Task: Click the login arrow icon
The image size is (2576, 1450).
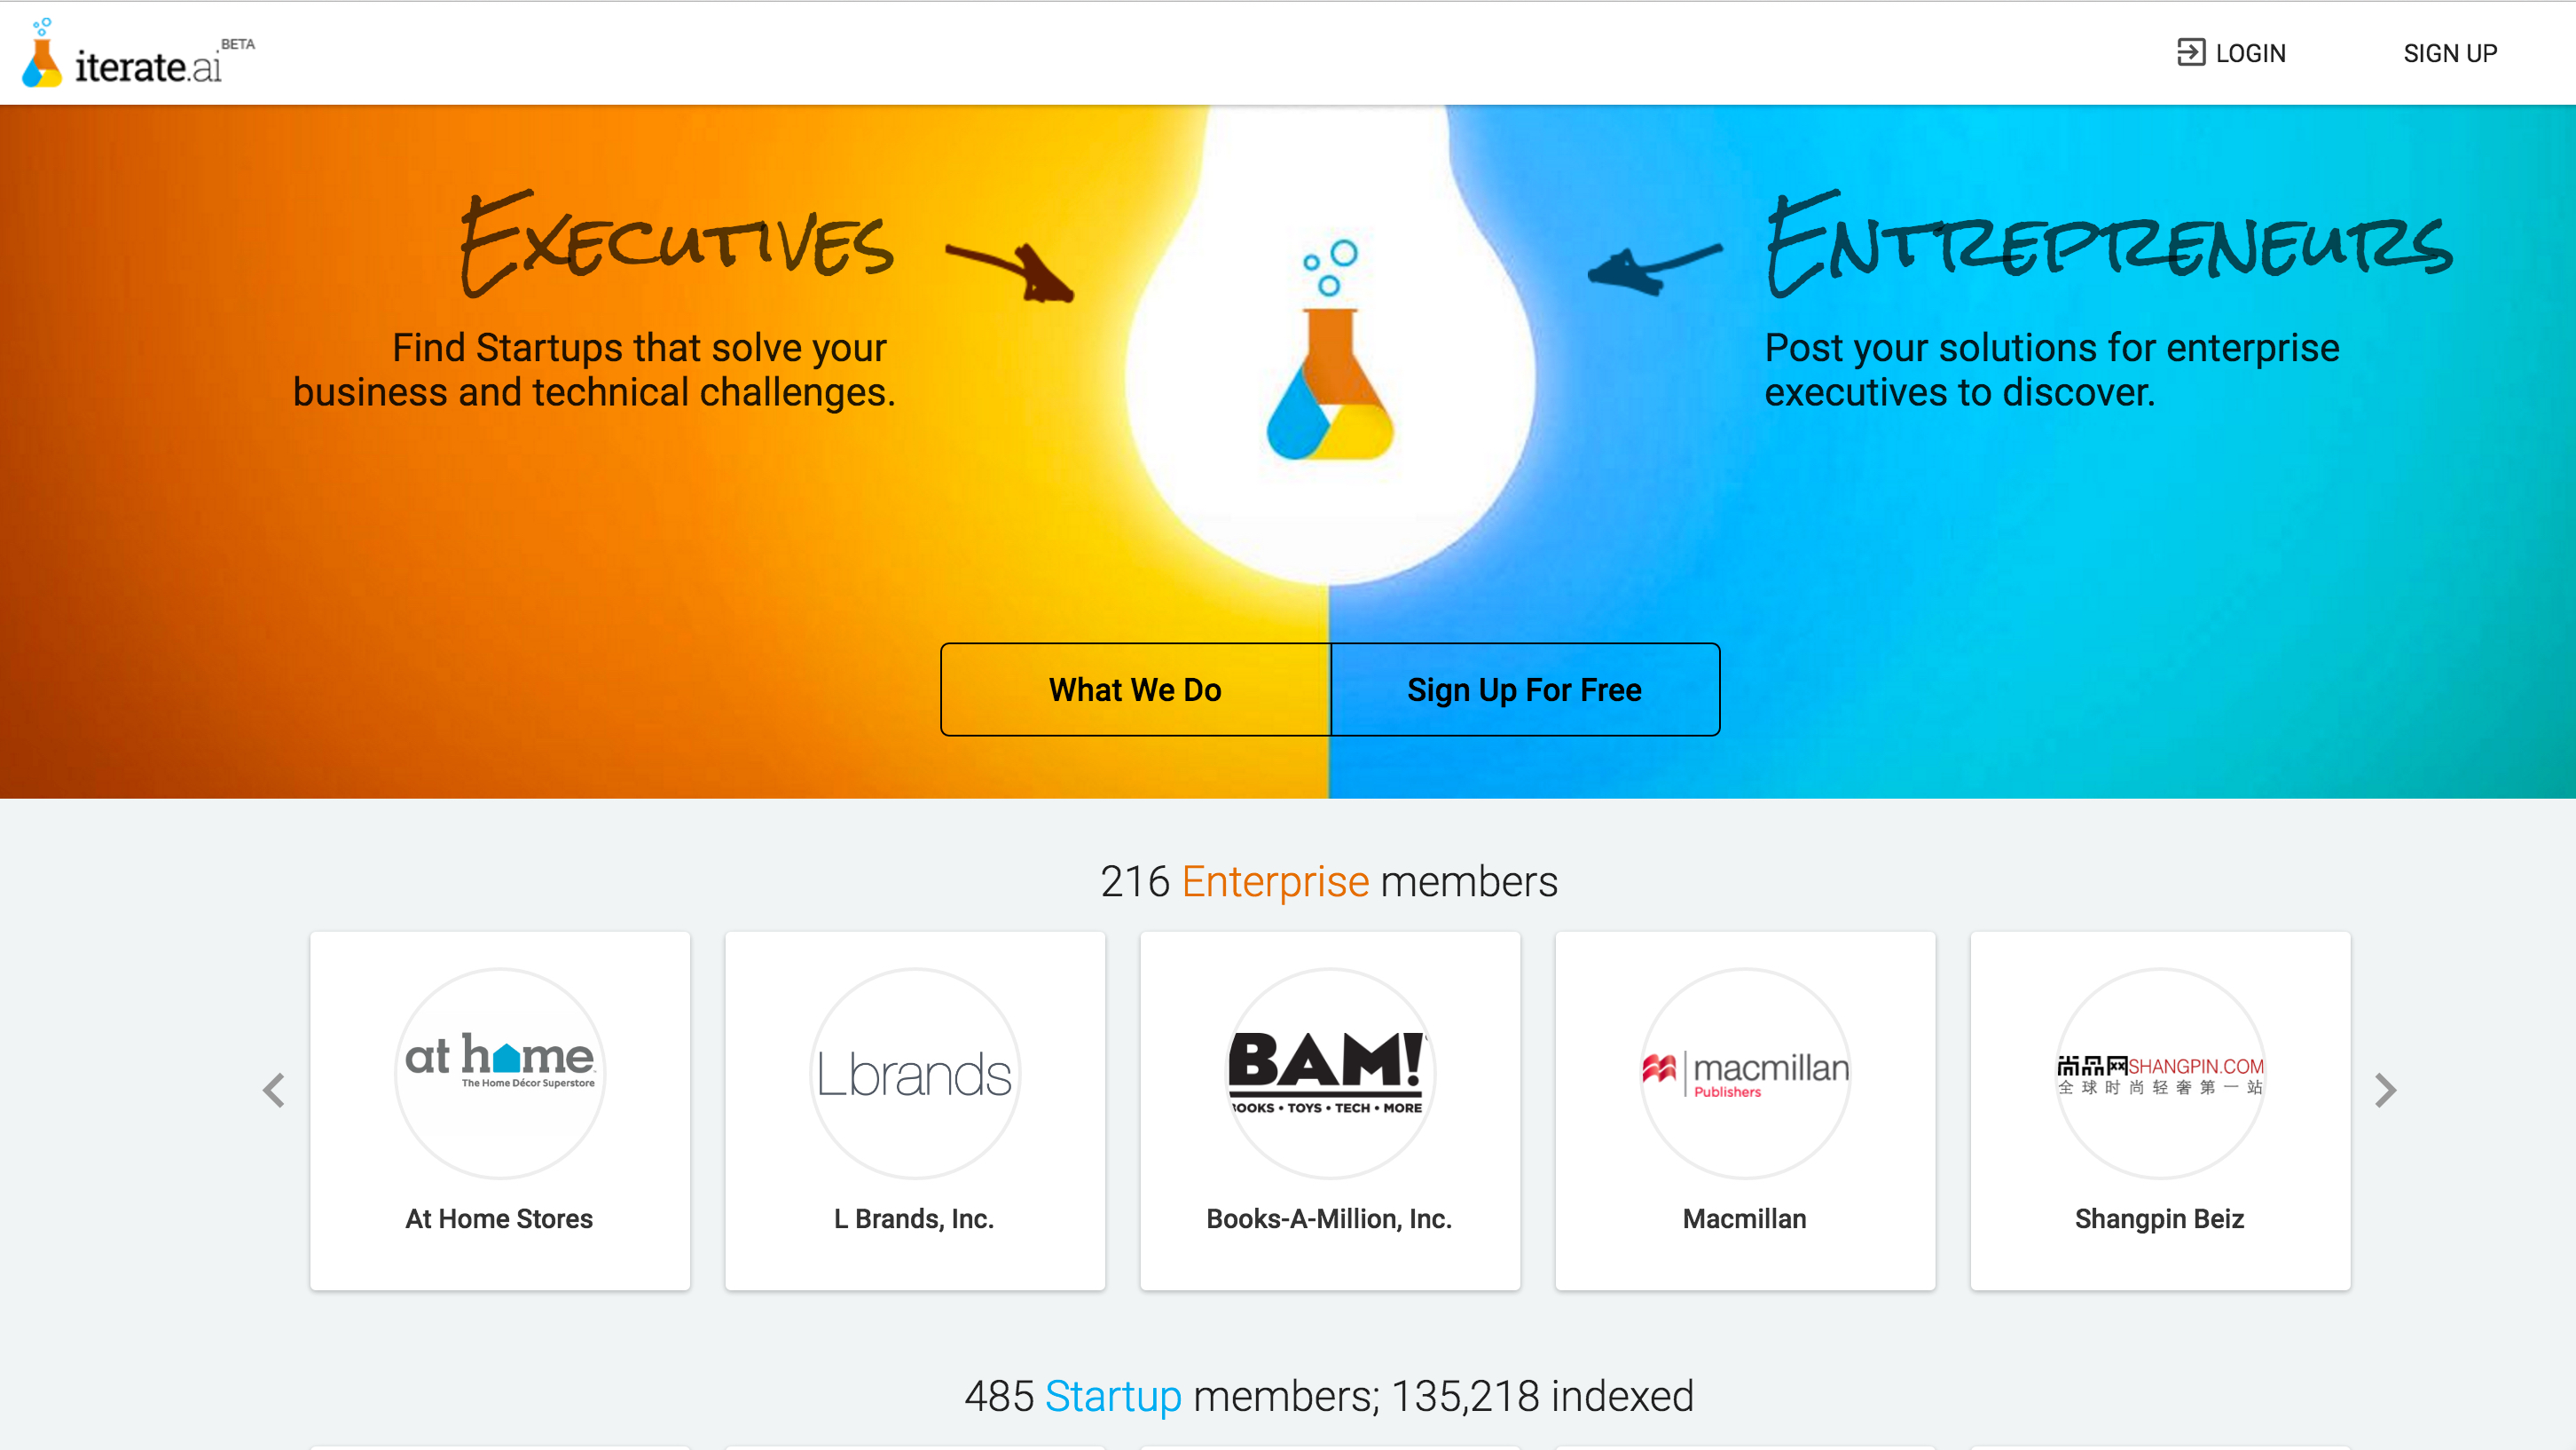Action: point(2190,52)
